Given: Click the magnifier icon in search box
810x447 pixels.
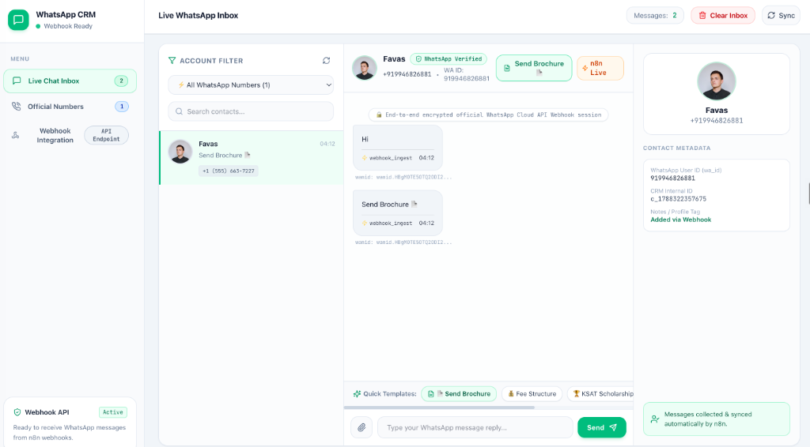Looking at the screenshot, I should (180, 111).
